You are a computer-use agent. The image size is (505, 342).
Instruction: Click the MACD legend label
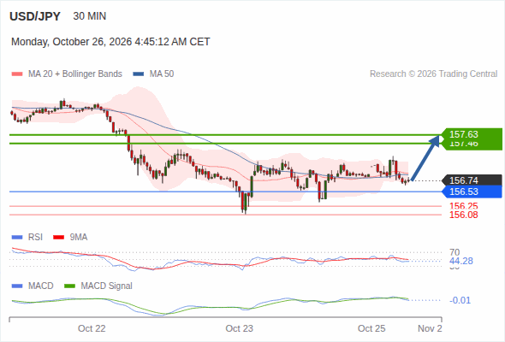(40, 286)
